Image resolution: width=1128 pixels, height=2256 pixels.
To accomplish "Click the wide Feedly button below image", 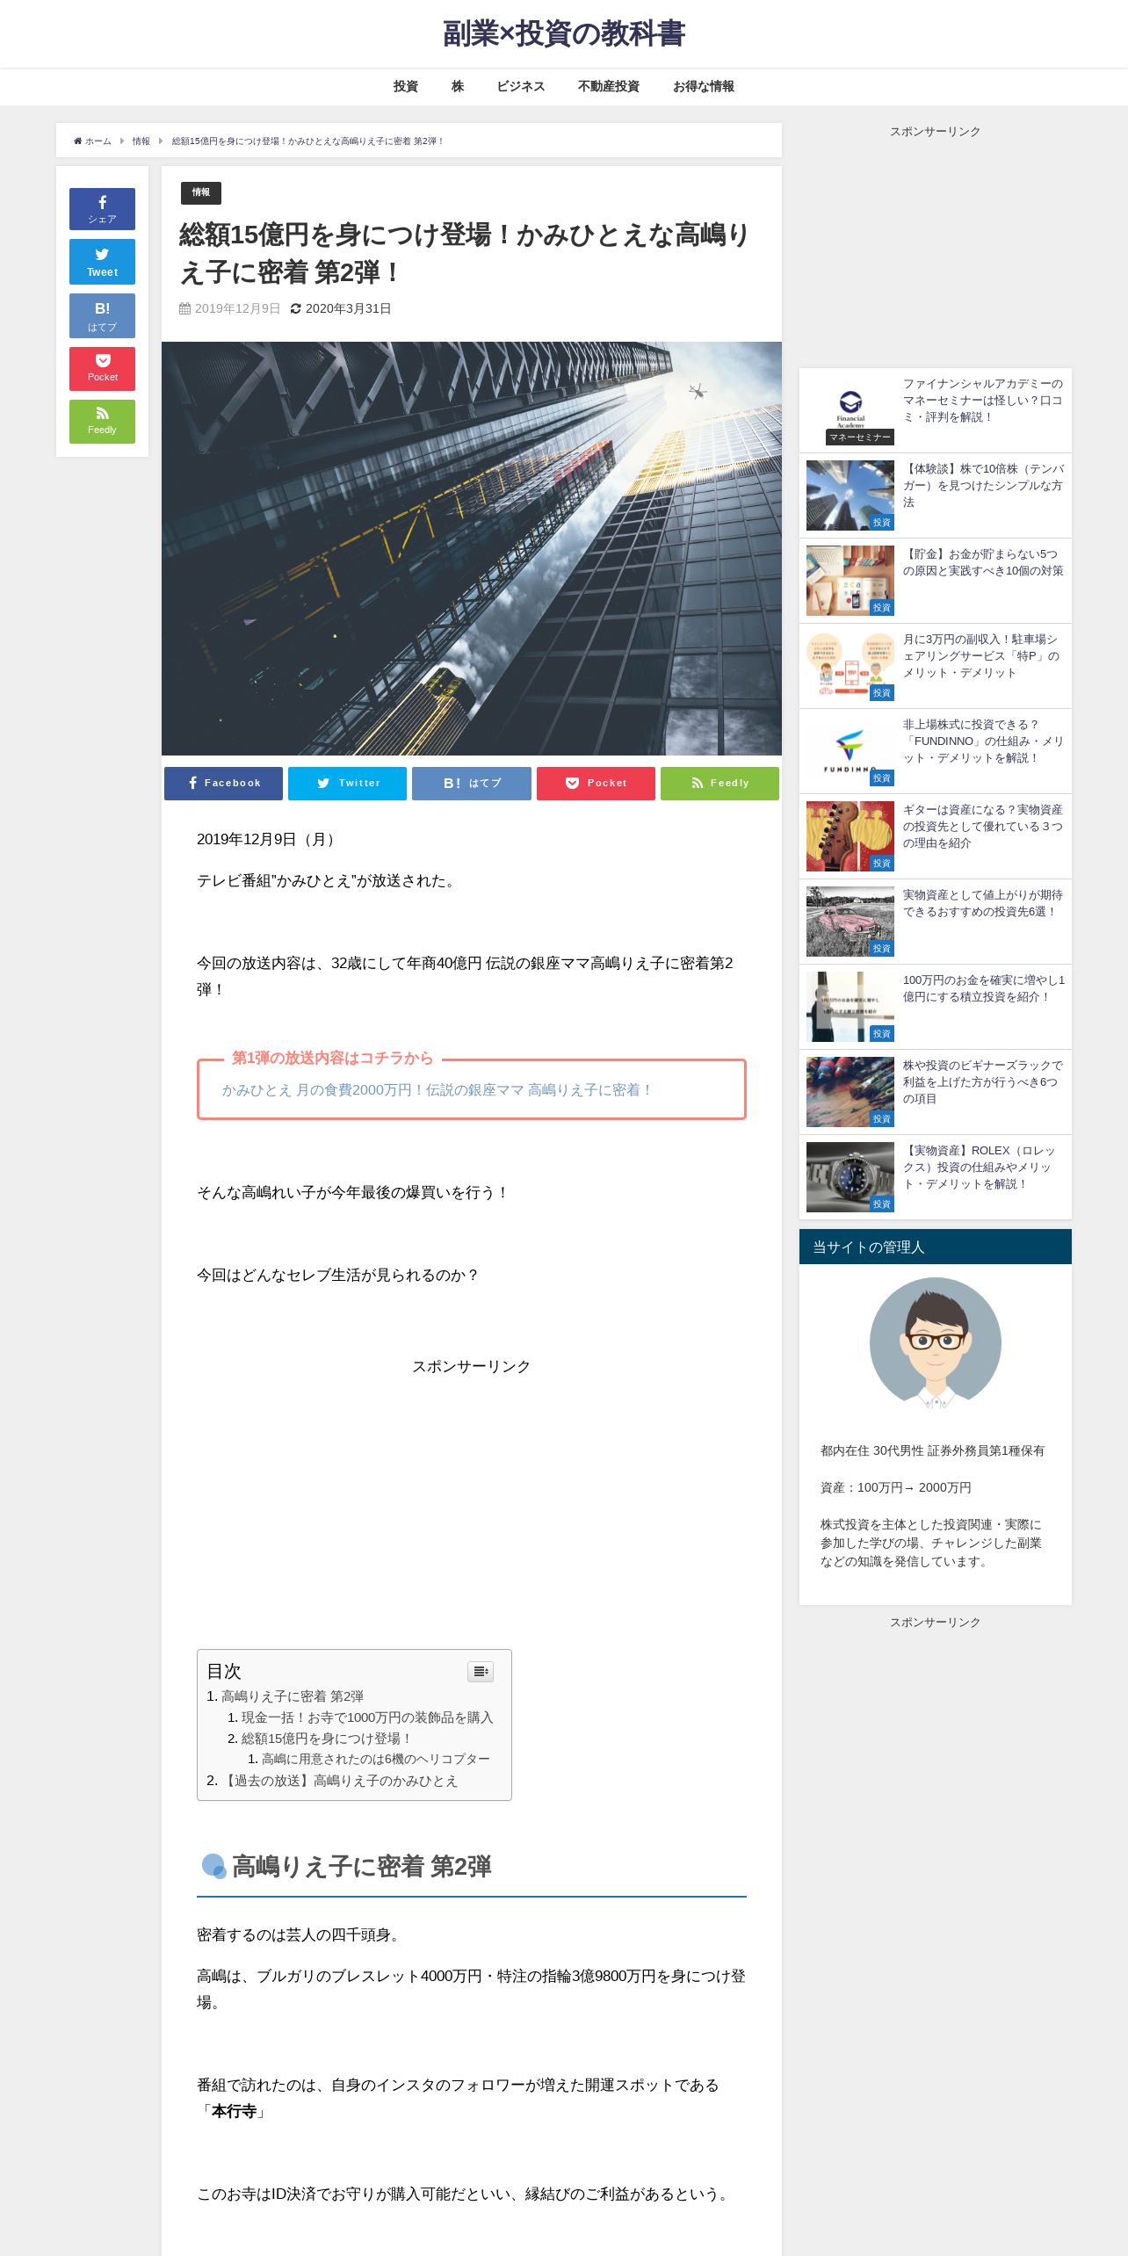I will 719,784.
